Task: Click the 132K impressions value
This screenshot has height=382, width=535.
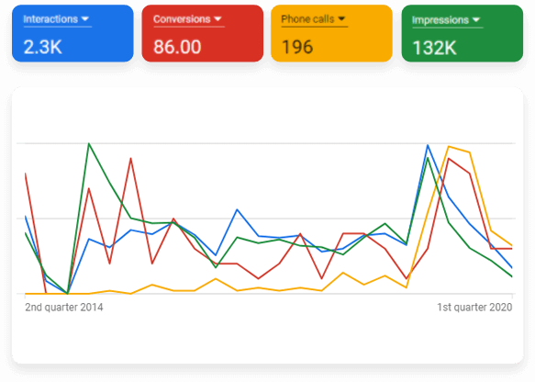Action: 434,48
